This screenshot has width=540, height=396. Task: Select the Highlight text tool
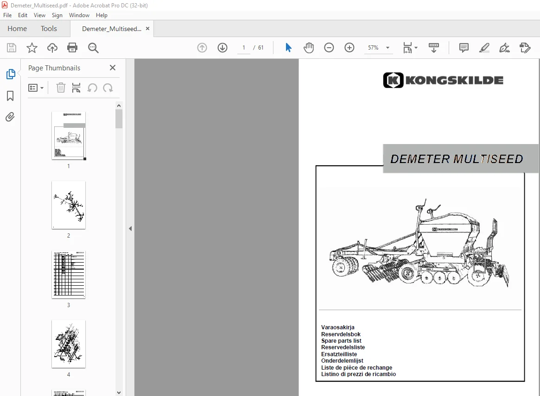click(484, 48)
